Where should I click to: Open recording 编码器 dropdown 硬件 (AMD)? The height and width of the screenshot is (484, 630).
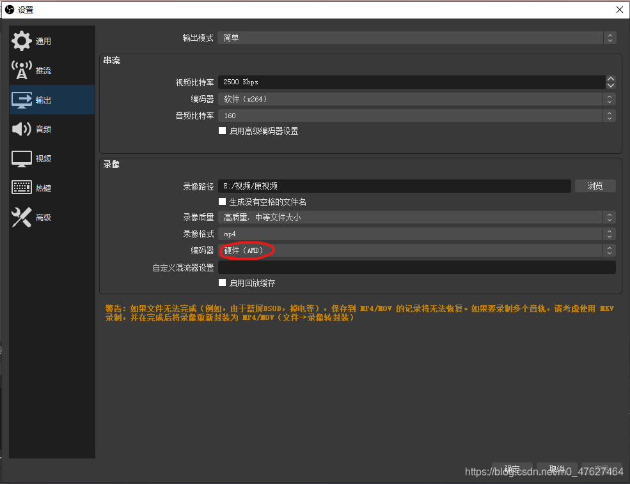(416, 251)
